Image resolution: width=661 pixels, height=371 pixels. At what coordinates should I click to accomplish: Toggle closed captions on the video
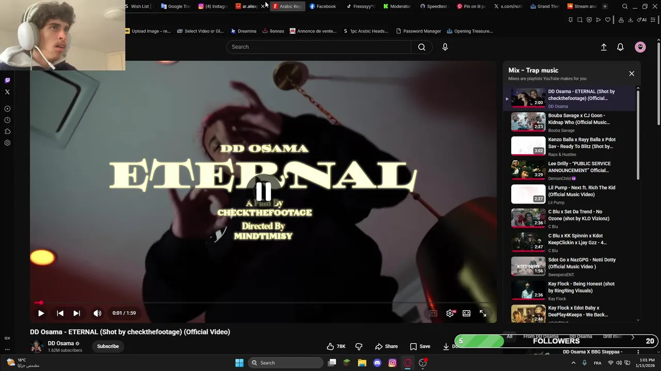pyautogui.click(x=433, y=313)
